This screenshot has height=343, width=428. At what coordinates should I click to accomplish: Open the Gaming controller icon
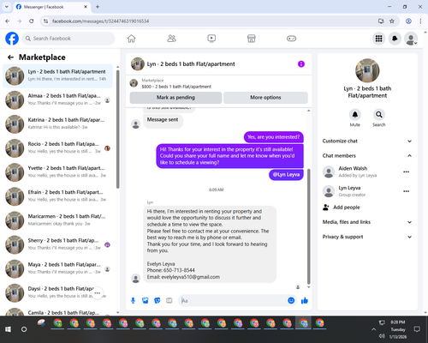[291, 39]
